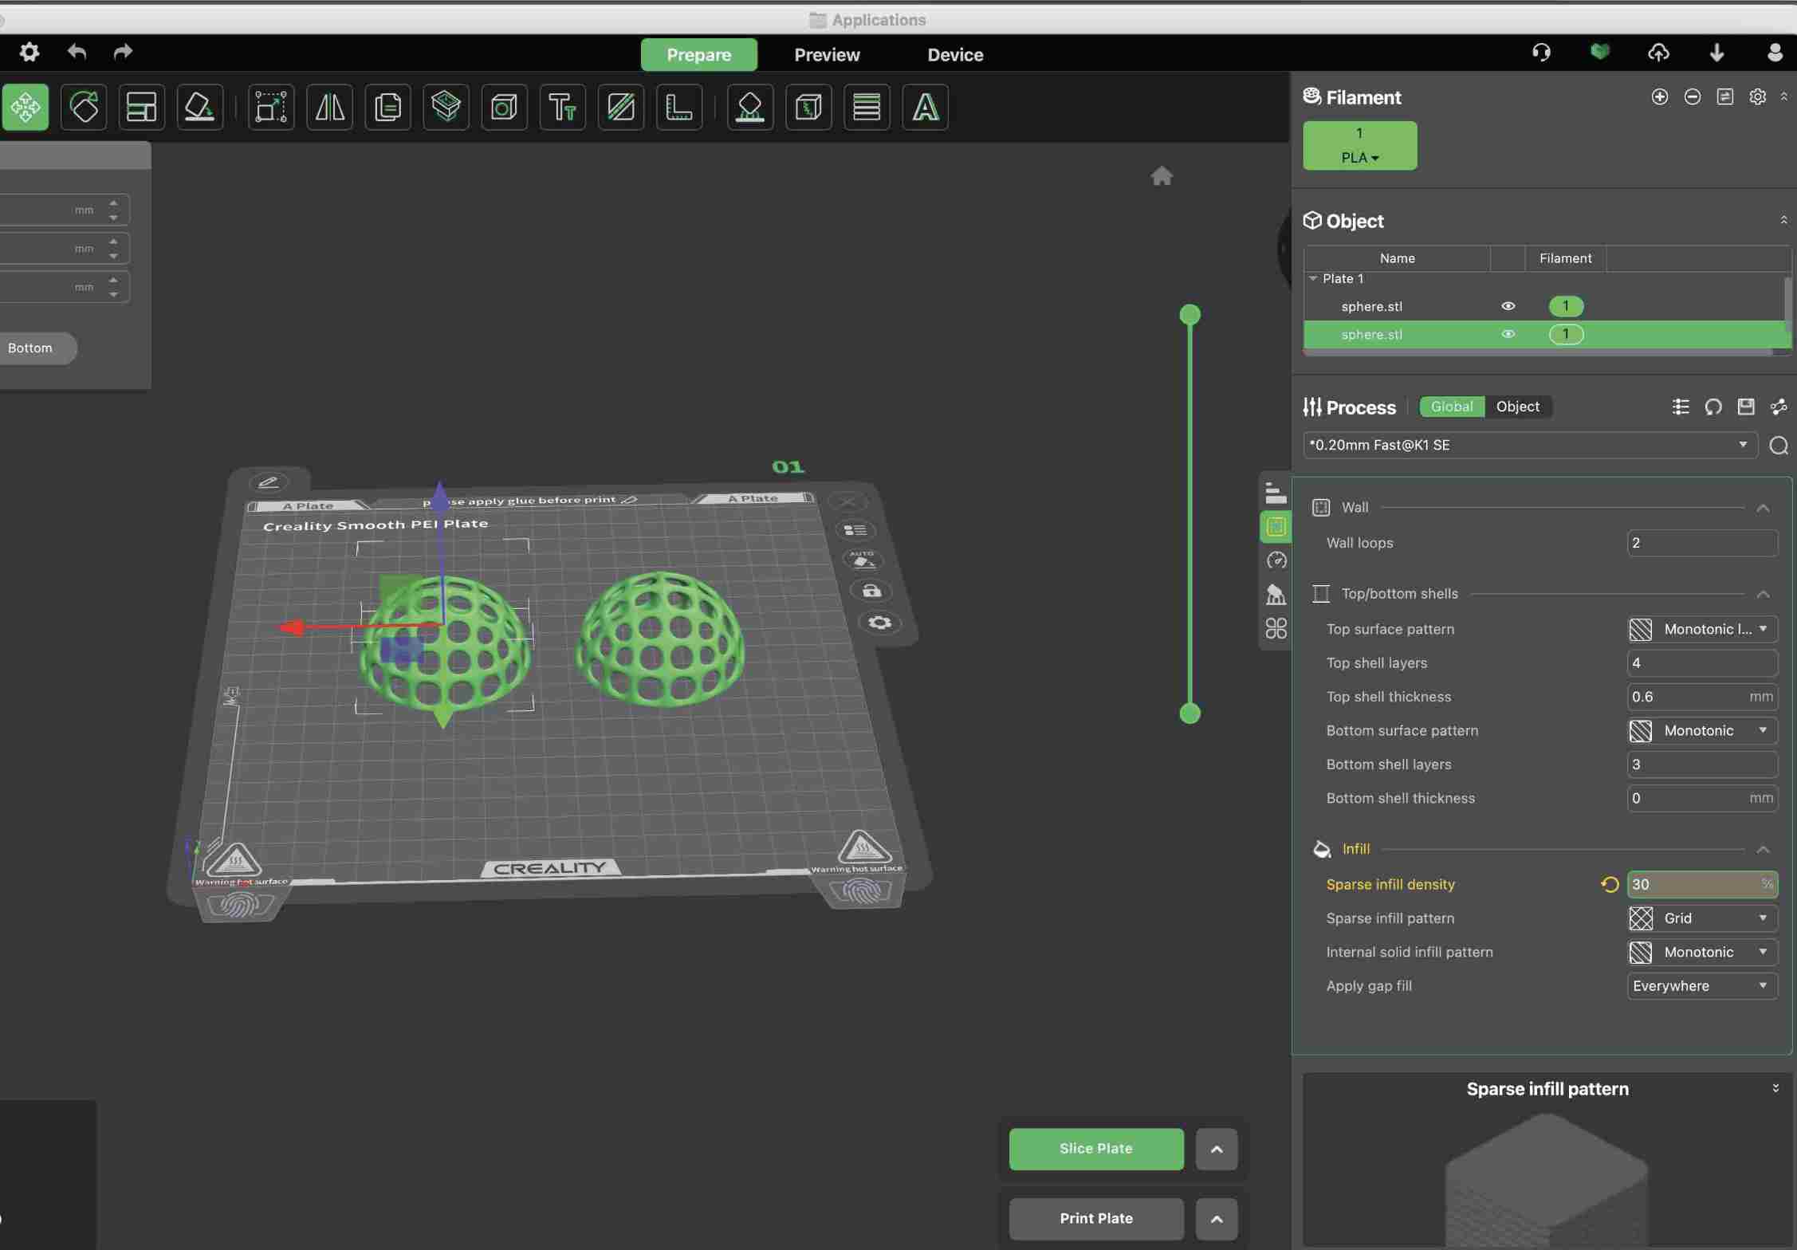Select the Move tool in the toolbar
The width and height of the screenshot is (1797, 1250).
point(26,107)
